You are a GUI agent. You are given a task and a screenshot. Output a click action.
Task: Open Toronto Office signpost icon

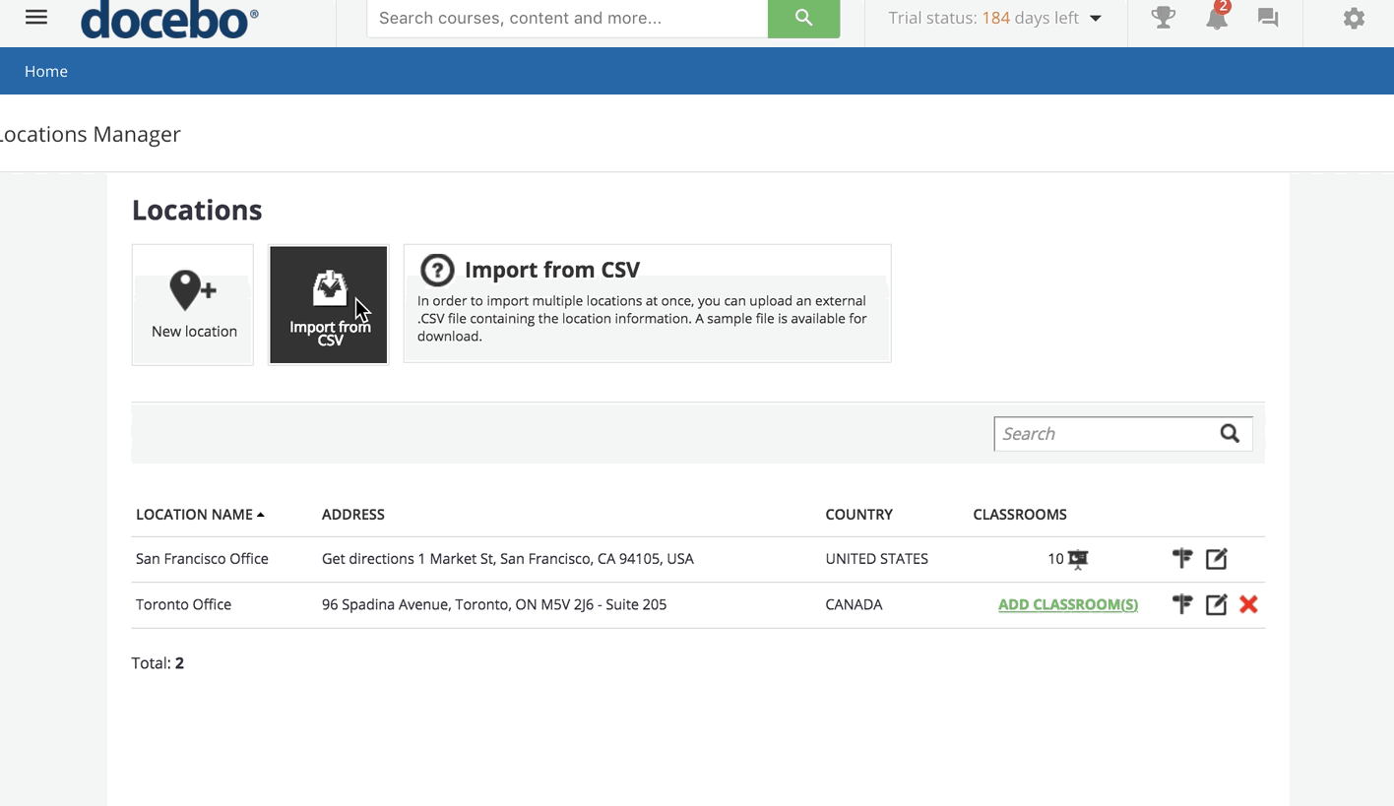click(x=1182, y=604)
